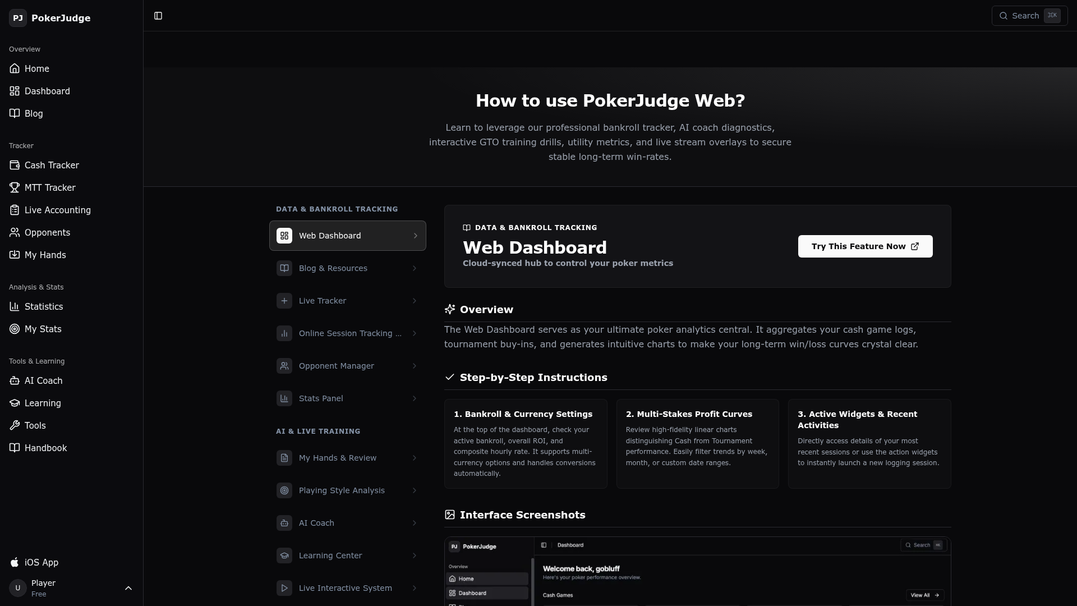Click the Live Tracker plus icon
The image size is (1077, 606).
pos(284,301)
